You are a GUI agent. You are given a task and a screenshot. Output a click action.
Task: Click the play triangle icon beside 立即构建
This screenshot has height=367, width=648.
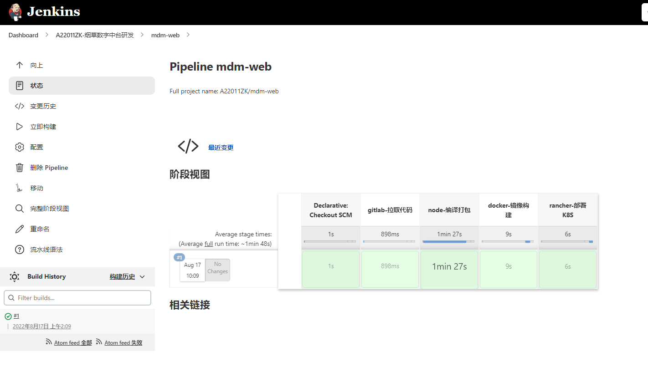coord(19,127)
